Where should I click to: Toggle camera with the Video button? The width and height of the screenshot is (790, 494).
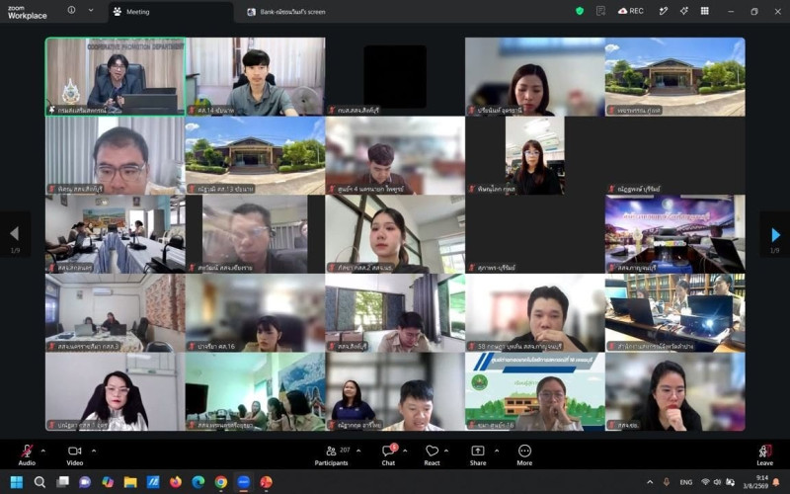pyautogui.click(x=75, y=454)
